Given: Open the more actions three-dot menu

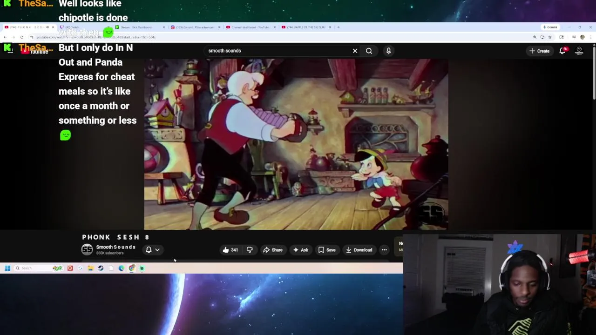Looking at the screenshot, I should coord(384,250).
